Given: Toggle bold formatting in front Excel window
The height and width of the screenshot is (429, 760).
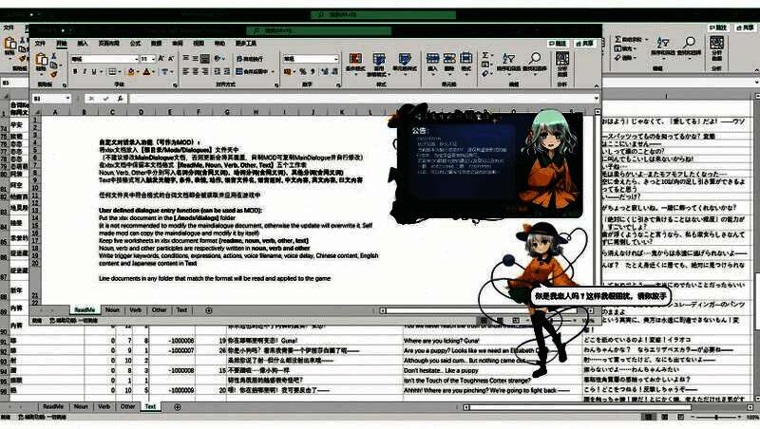Looking at the screenshot, I should coord(75,71).
